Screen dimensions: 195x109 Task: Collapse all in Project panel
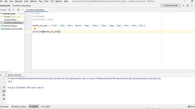pos(13,10)
